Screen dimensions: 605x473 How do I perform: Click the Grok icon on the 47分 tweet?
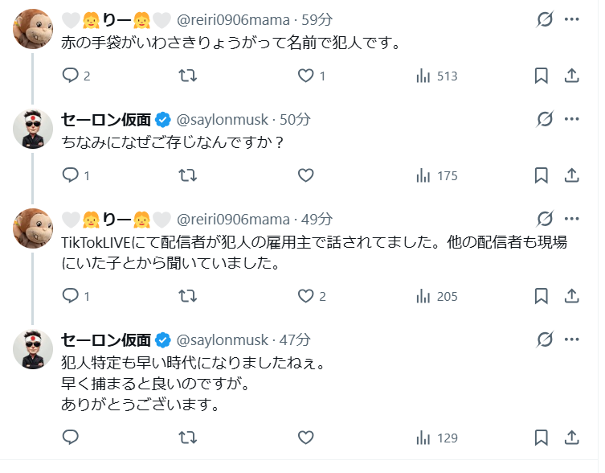pos(544,339)
